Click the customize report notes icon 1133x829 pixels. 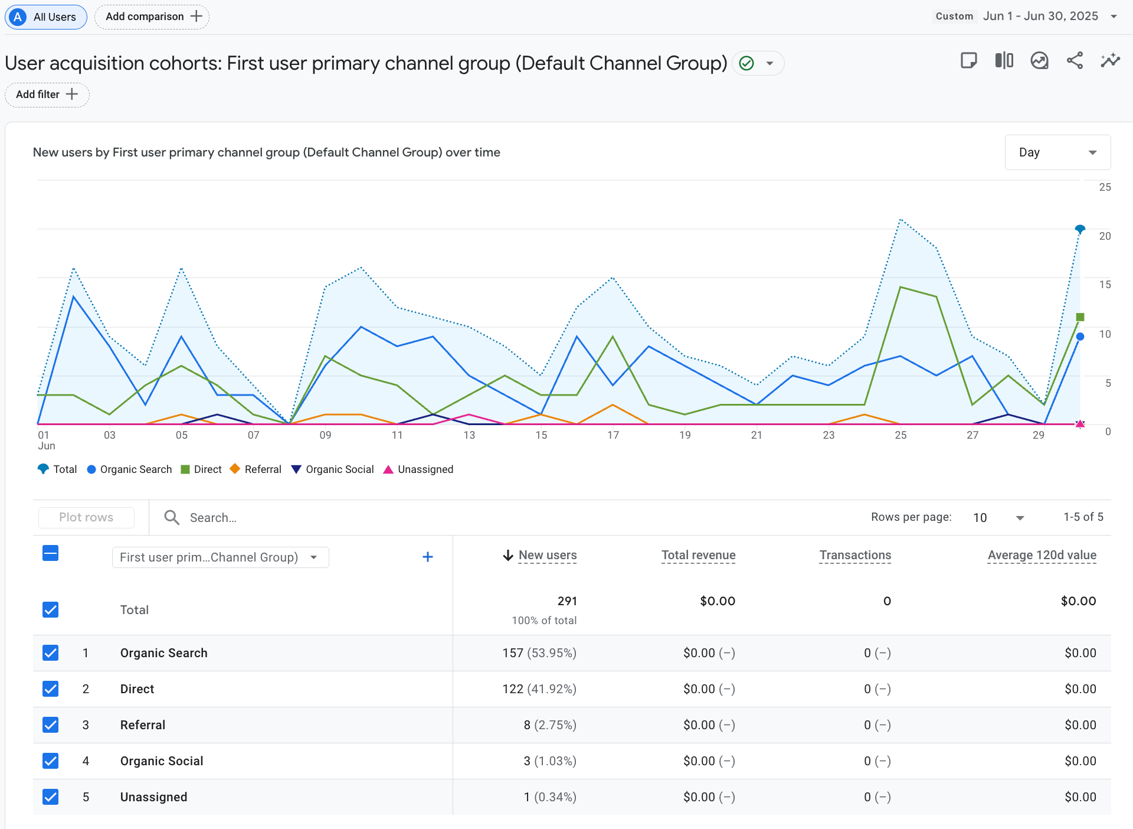[x=968, y=61]
